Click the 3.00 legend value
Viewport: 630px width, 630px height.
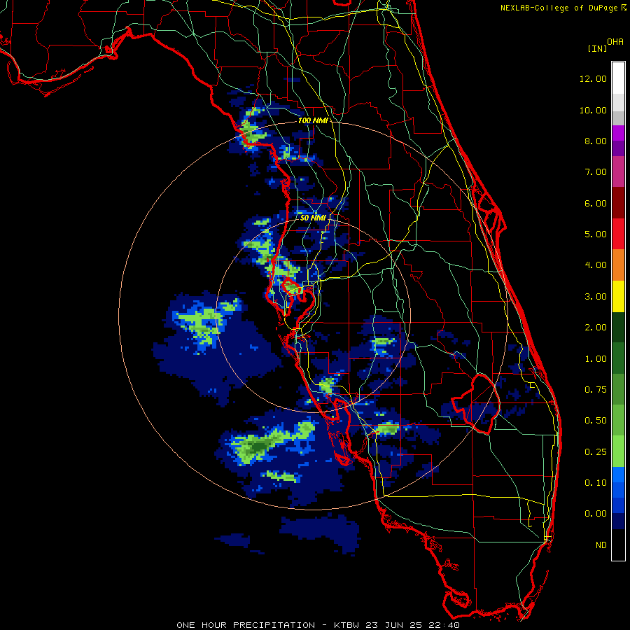coord(596,297)
